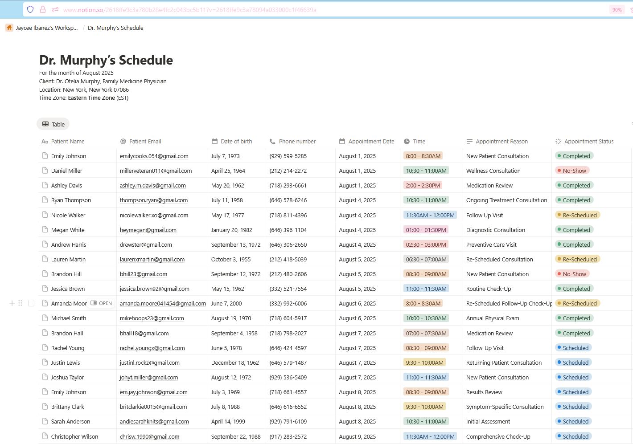Open the Patient Email column header menu
The image size is (633, 444).
coord(162,141)
